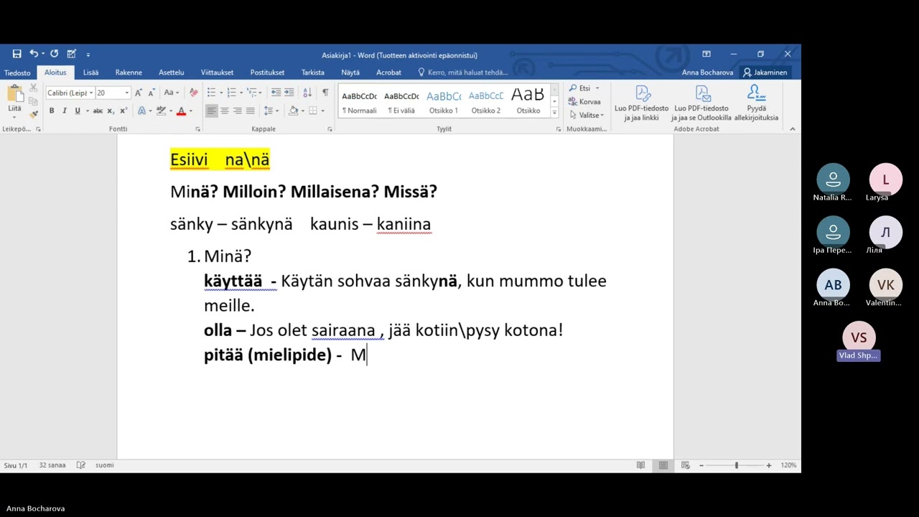Expand the styles gallery

coord(554,113)
